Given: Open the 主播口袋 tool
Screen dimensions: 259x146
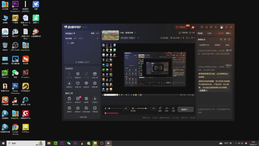Looking at the screenshot, I should point(78,84).
